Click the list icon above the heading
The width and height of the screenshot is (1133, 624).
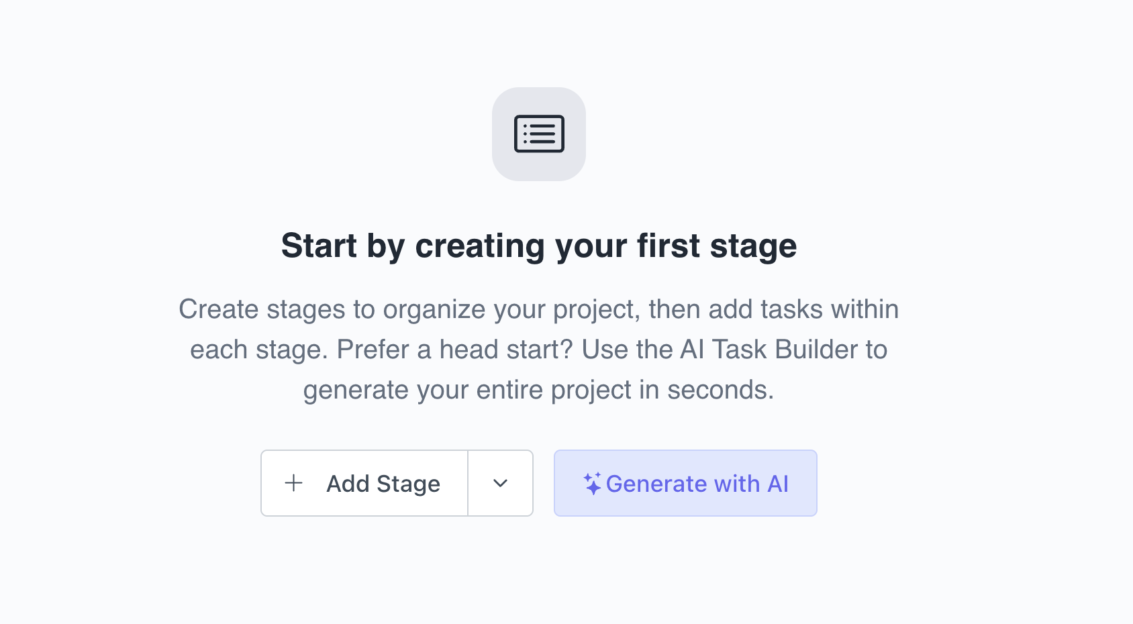tap(539, 134)
